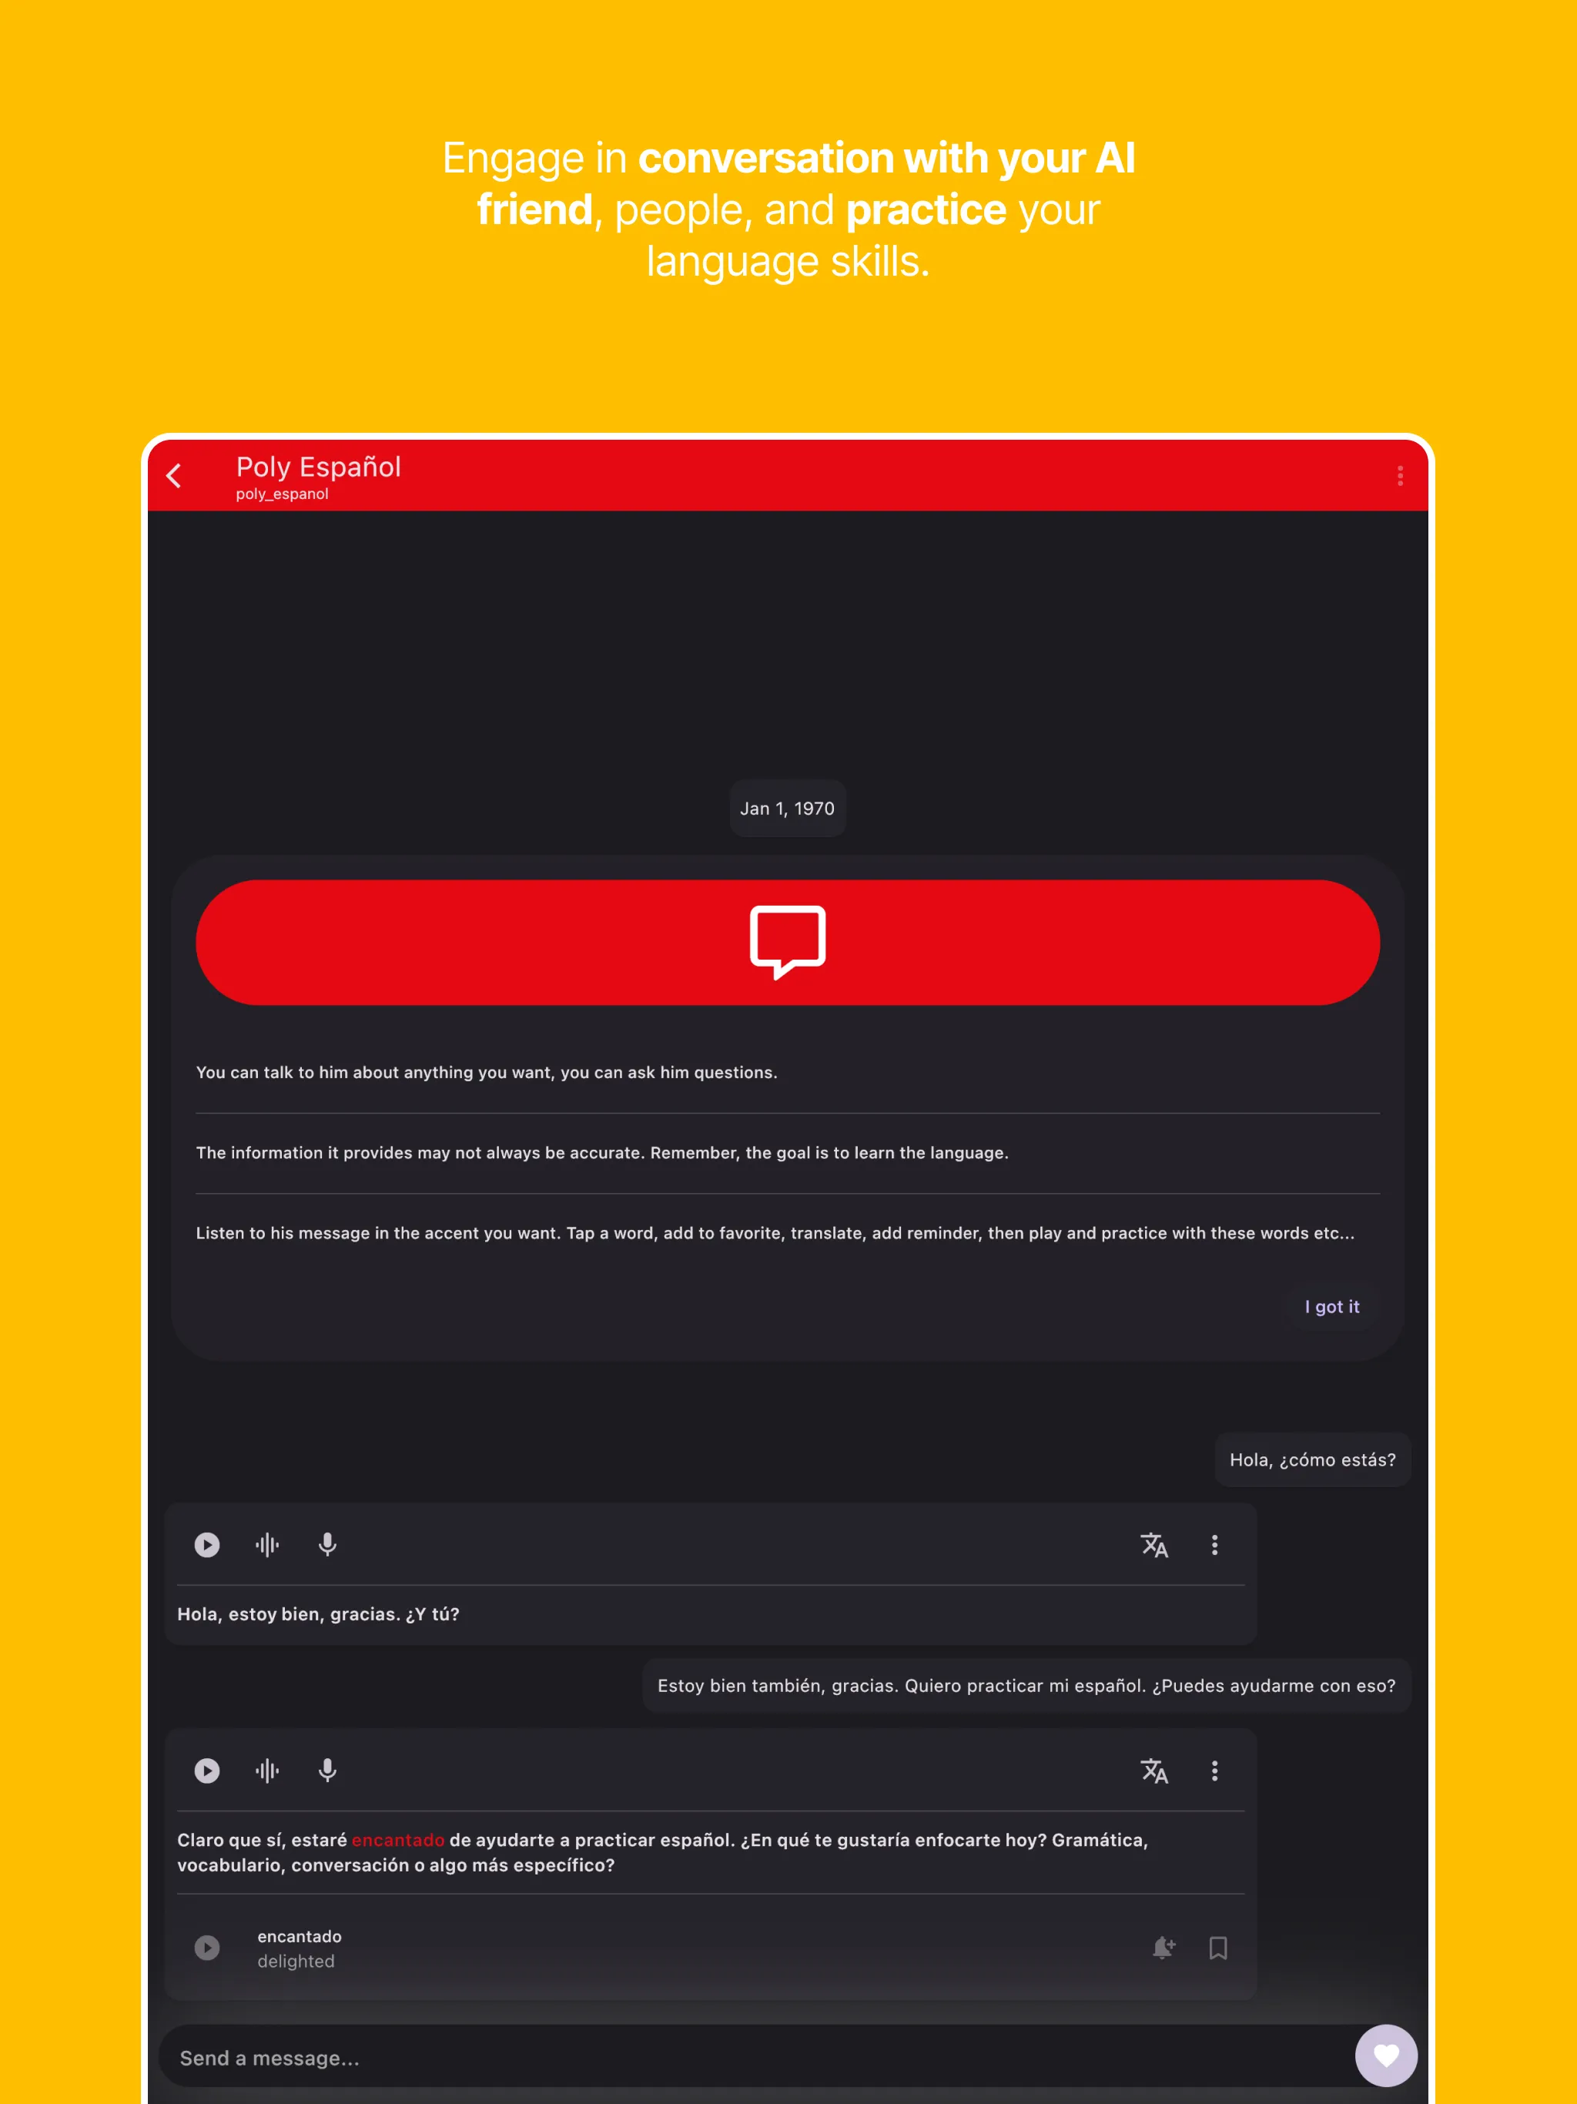Tap the waveform icon on first audio bar
Image resolution: width=1577 pixels, height=2104 pixels.
(266, 1544)
